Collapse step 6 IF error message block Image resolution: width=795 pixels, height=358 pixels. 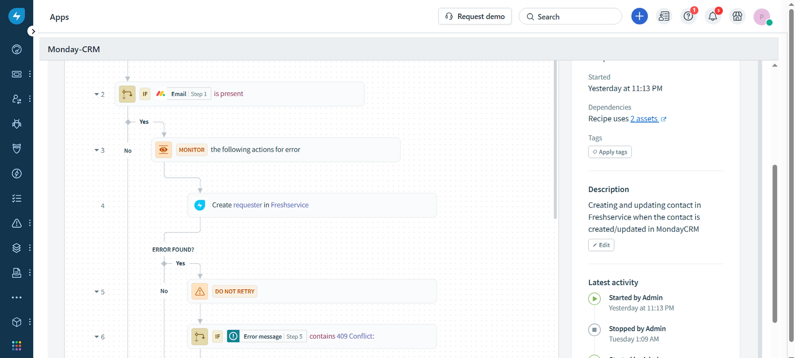(x=97, y=337)
